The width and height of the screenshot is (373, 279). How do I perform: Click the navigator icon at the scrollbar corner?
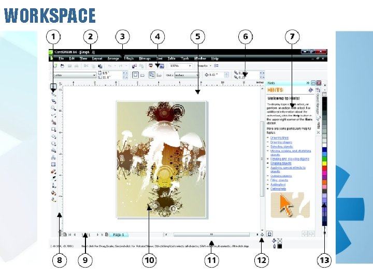[262, 235]
